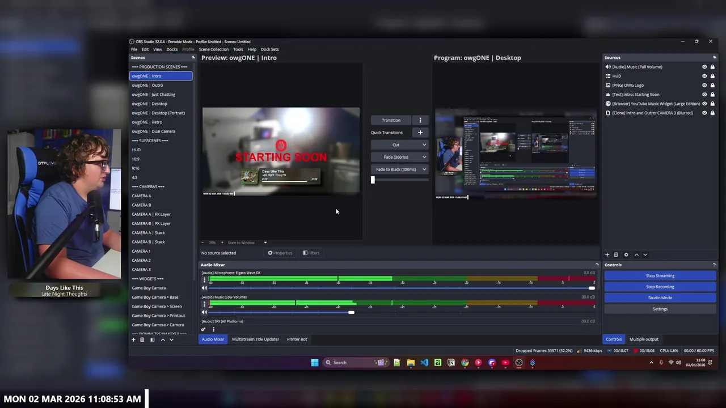726x408 pixels.
Task: Toggle Studio Mode button
Action: point(660,298)
